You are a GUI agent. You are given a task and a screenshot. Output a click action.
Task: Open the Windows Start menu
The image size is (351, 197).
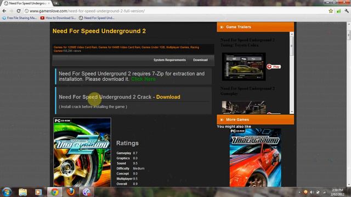(x=7, y=192)
